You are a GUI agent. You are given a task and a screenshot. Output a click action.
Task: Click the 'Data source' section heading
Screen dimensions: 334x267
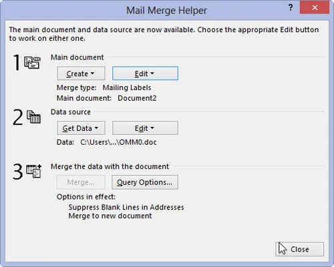(x=71, y=112)
